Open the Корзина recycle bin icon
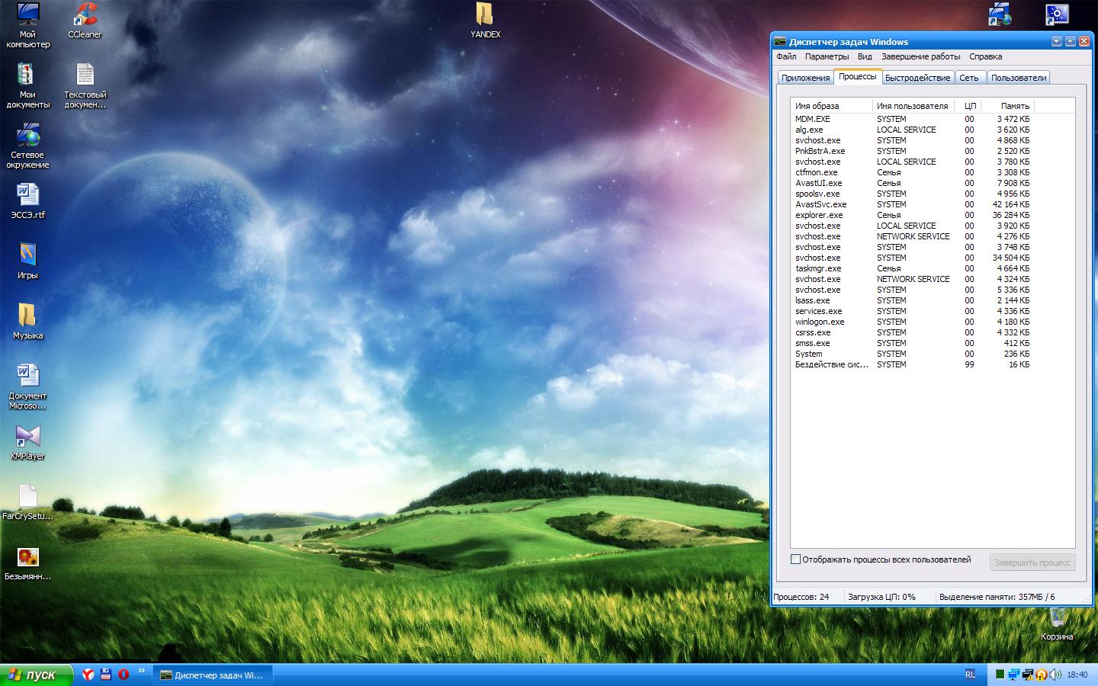 [1057, 619]
